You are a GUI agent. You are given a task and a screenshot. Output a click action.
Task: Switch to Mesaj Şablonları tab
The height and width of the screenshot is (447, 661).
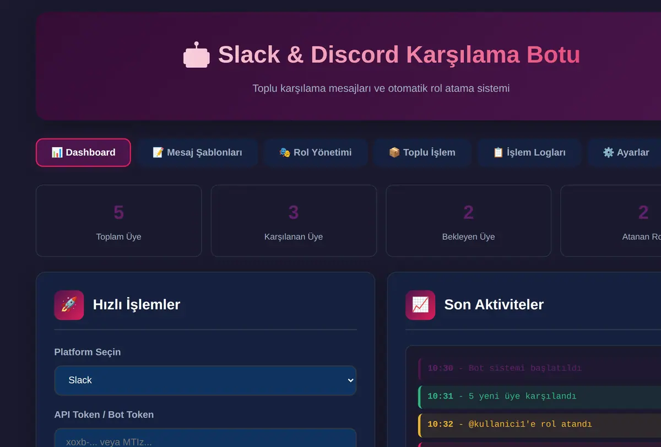point(197,153)
